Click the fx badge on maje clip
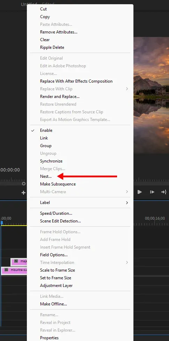The width and height of the screenshot is (169, 341). [16, 261]
